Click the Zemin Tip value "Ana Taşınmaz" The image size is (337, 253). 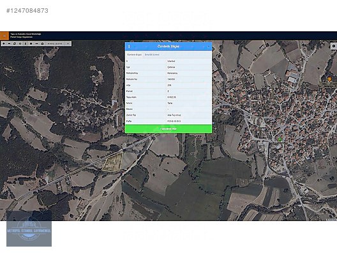click(174, 115)
